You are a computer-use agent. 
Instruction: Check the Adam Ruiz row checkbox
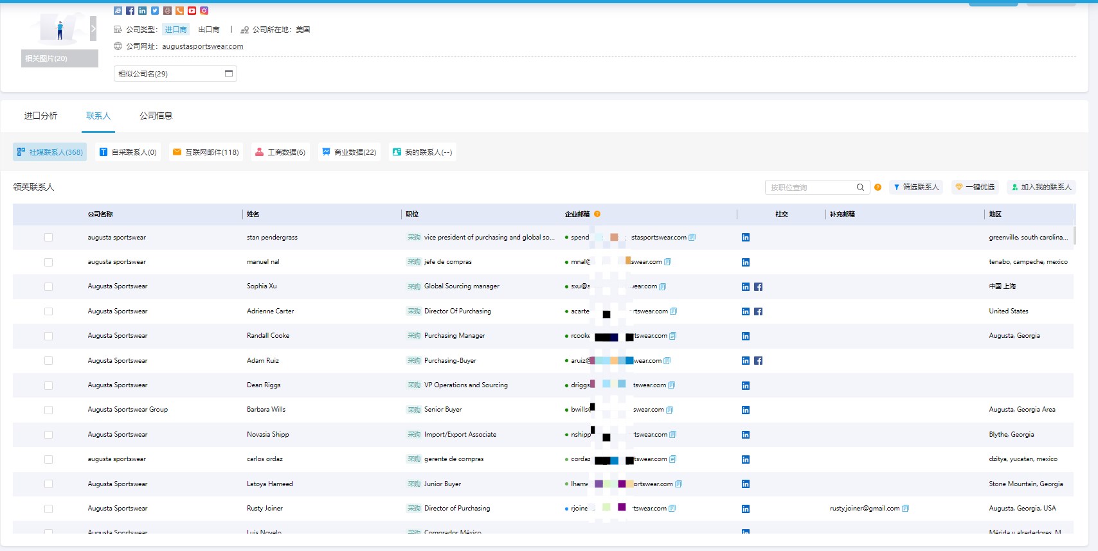point(48,361)
